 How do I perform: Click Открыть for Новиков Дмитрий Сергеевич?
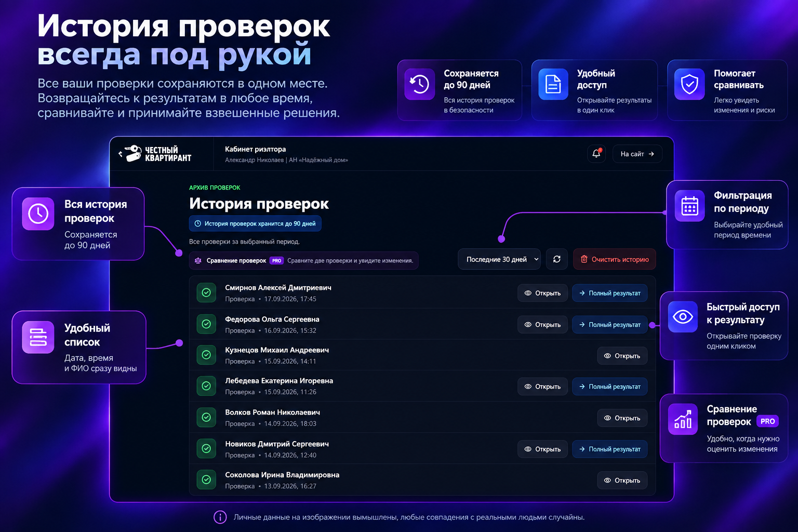542,449
